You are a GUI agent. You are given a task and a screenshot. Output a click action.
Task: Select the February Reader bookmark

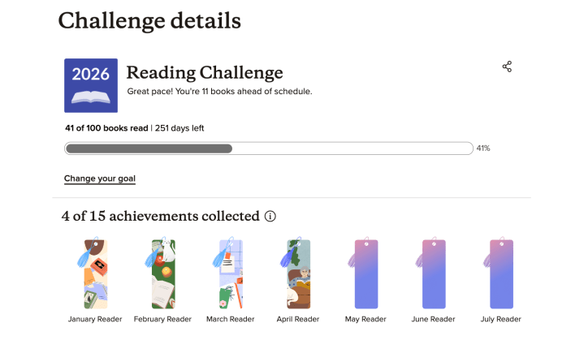pos(163,273)
